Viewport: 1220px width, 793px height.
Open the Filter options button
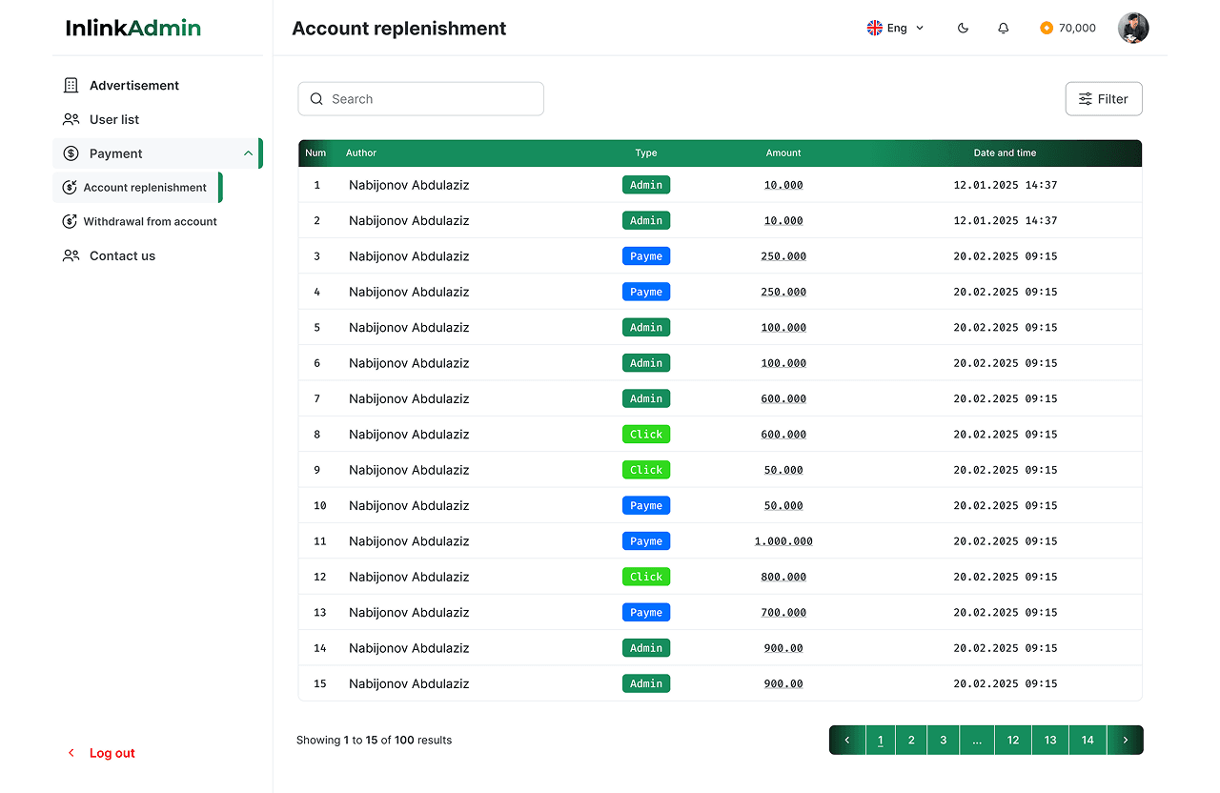[x=1103, y=99]
